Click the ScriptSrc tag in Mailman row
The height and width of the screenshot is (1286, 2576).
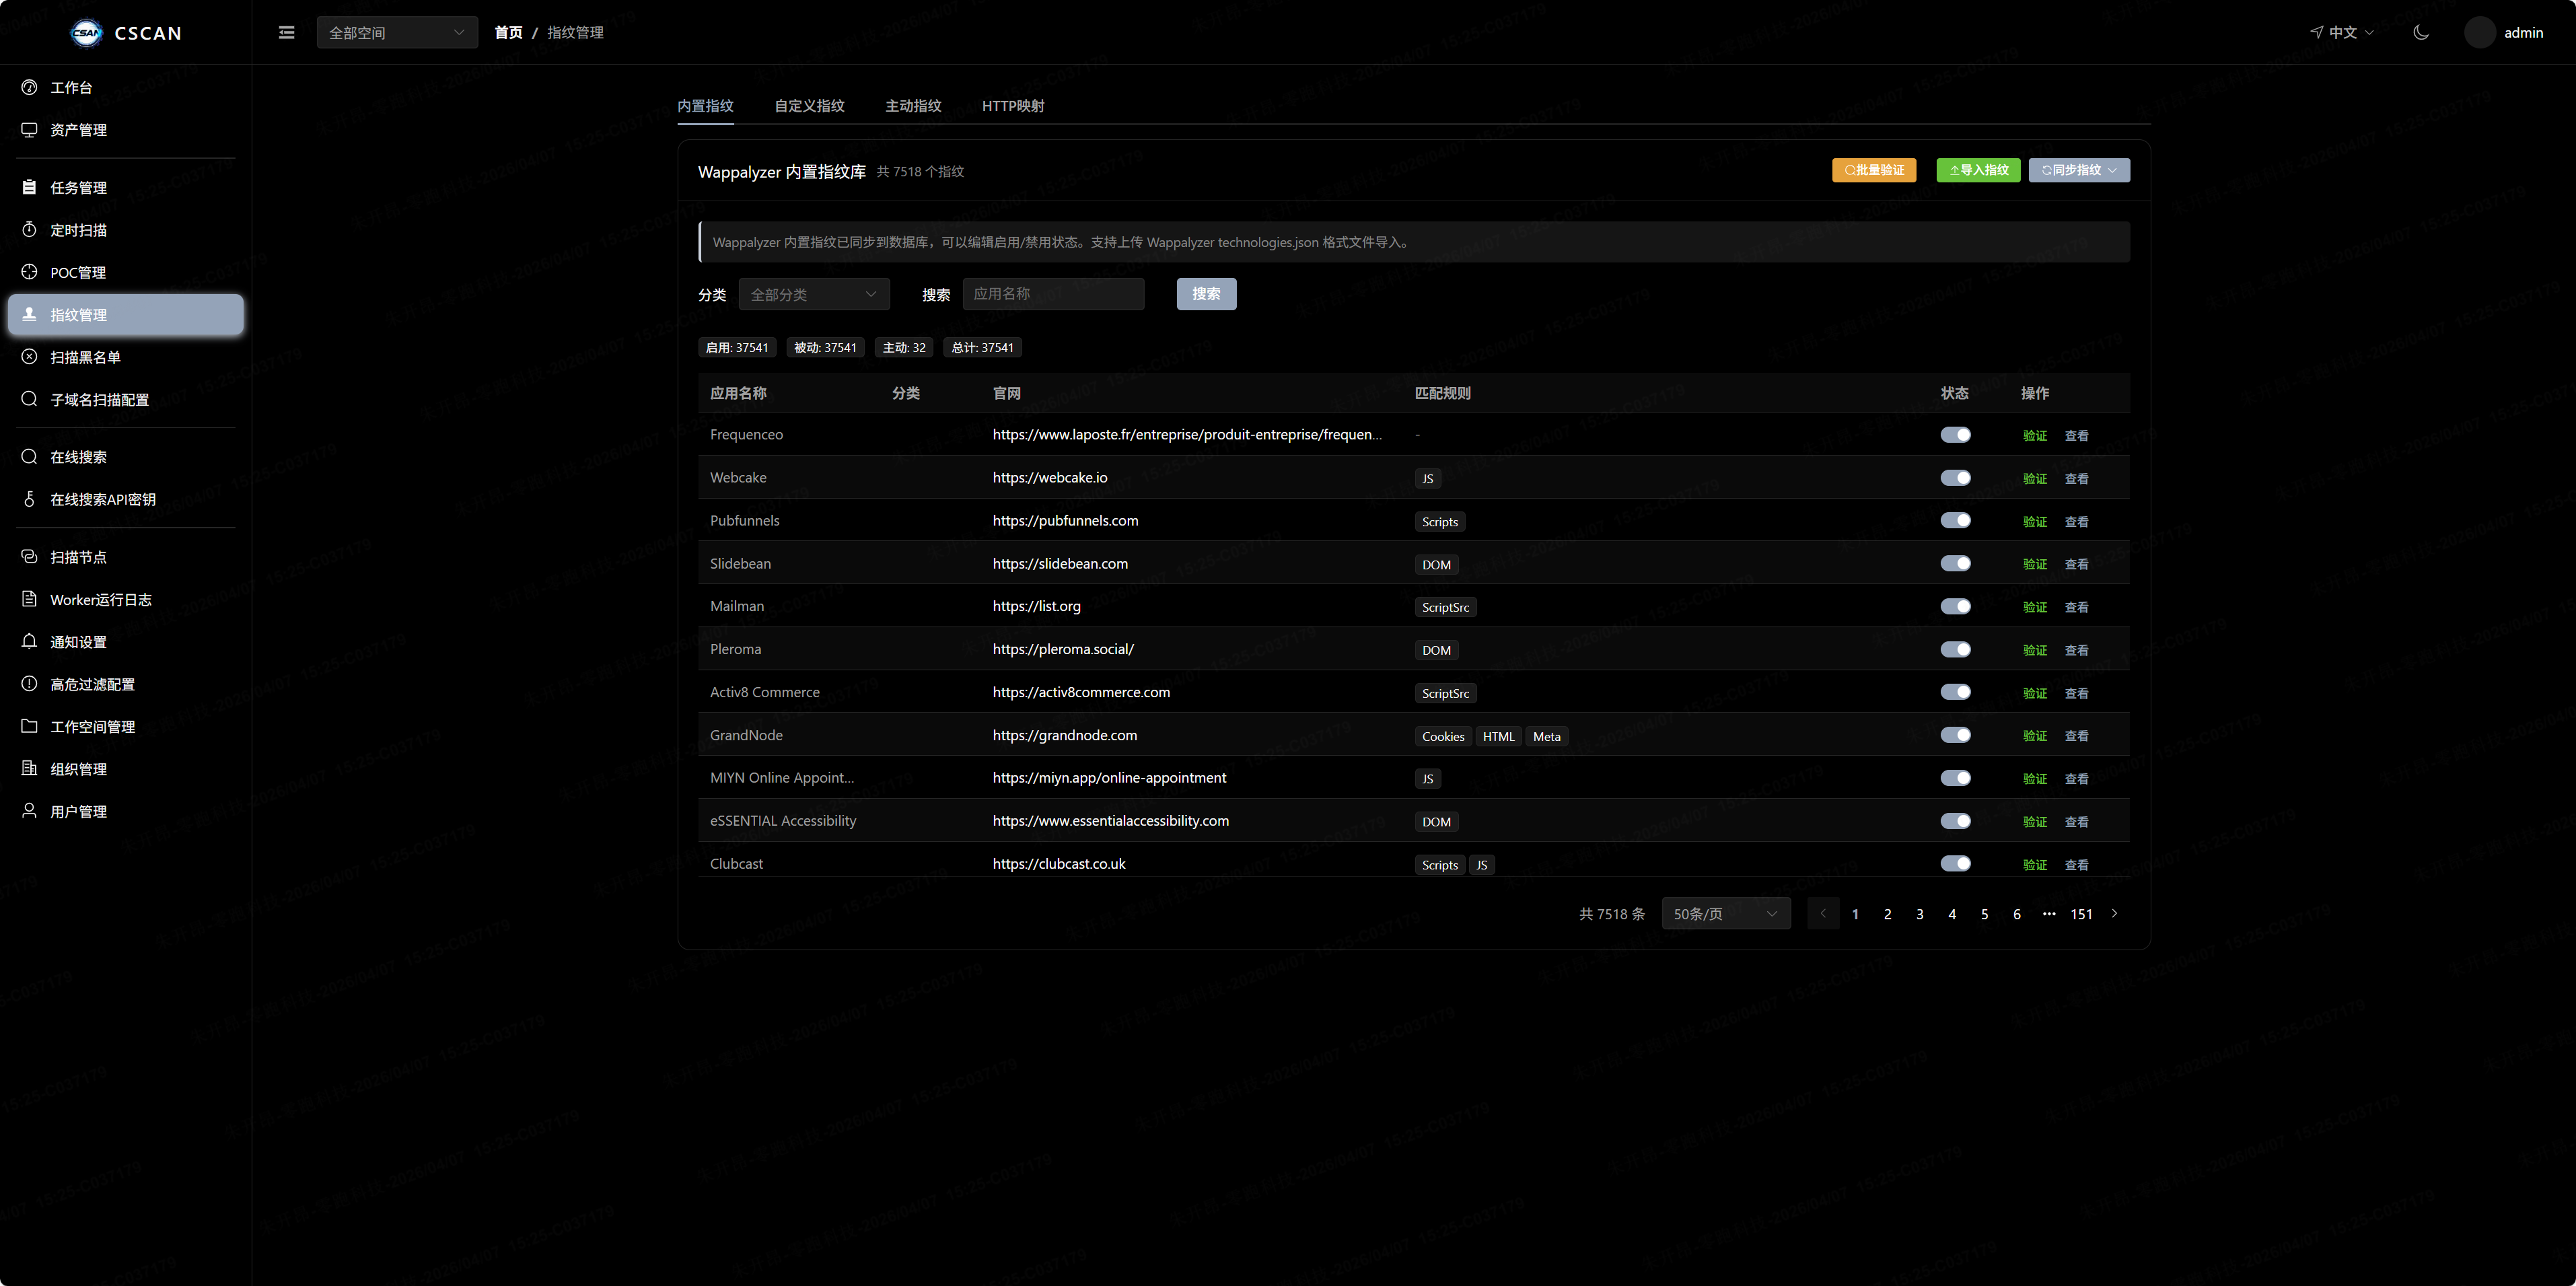pos(1445,608)
